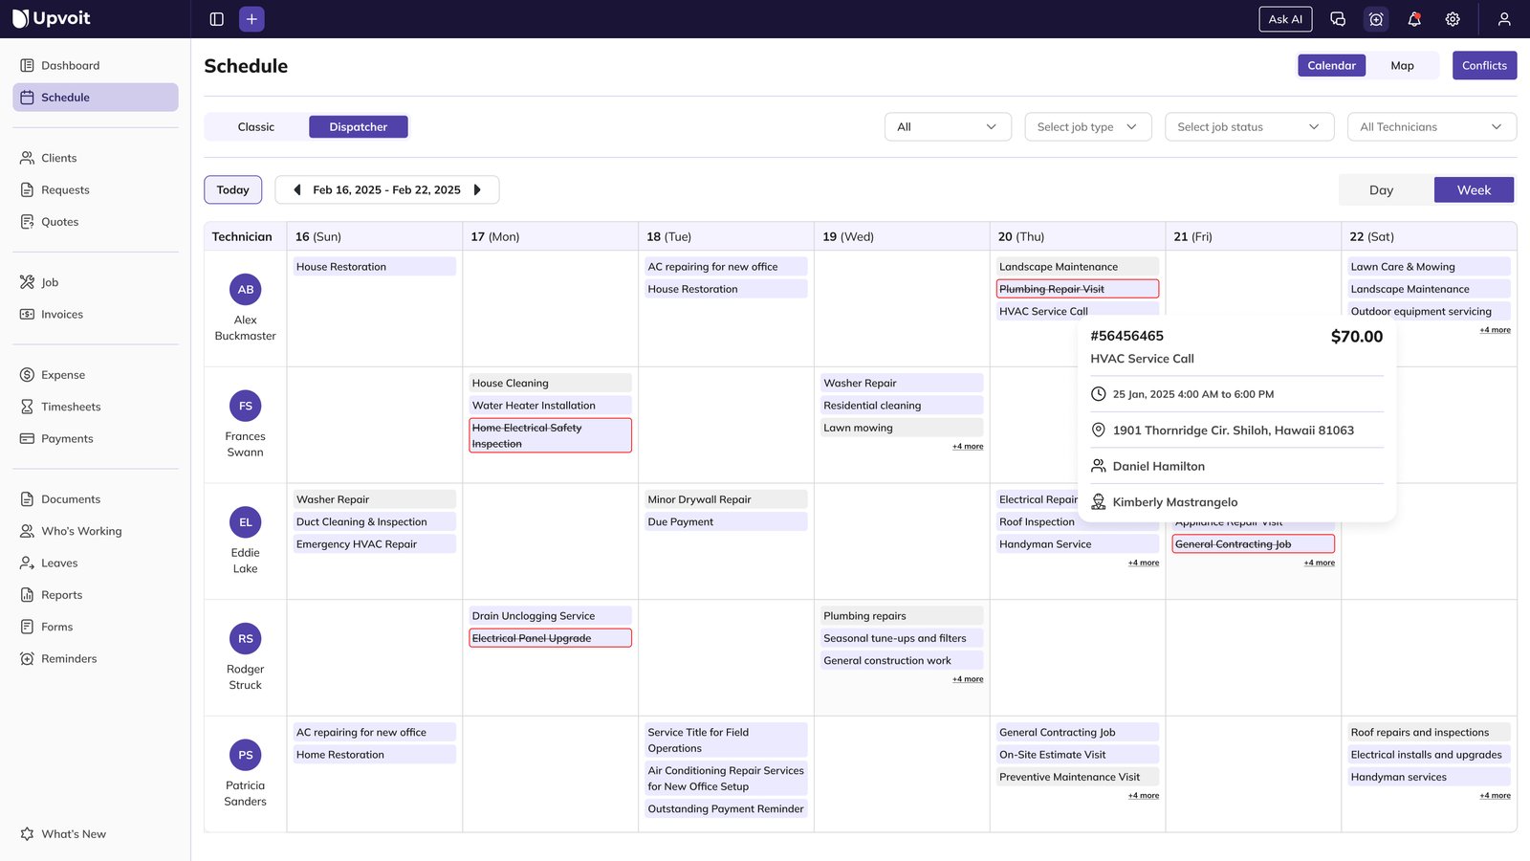1530x861 pixels.
Task: Open the Select job status dropdown
Action: (1249, 126)
